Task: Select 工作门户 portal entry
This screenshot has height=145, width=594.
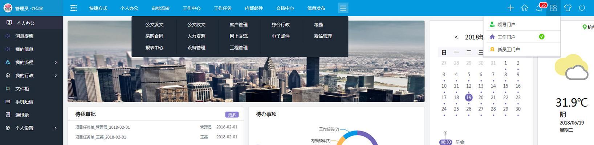Action: (522, 37)
